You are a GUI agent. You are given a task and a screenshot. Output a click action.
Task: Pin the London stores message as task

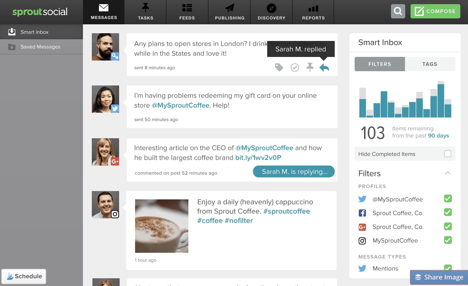[x=310, y=67]
